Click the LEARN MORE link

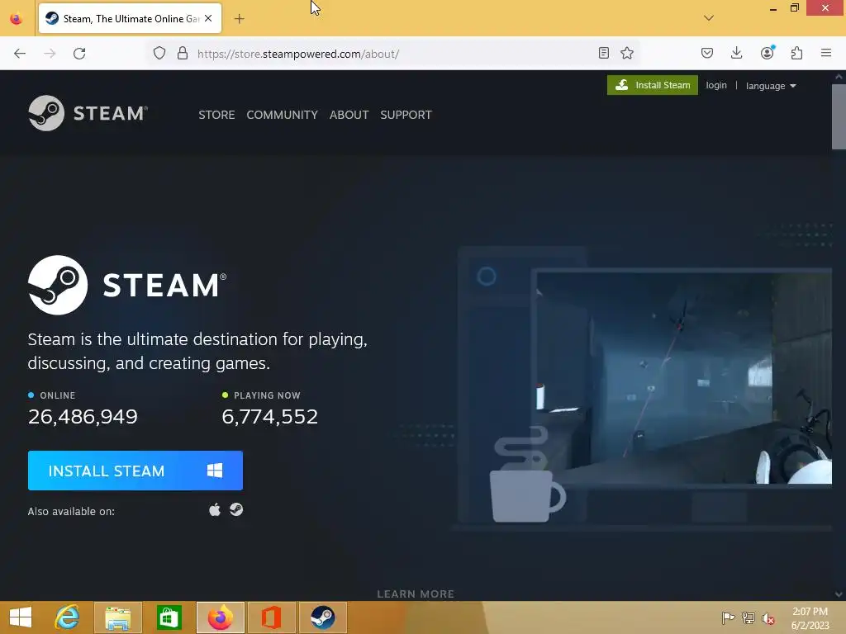click(416, 594)
